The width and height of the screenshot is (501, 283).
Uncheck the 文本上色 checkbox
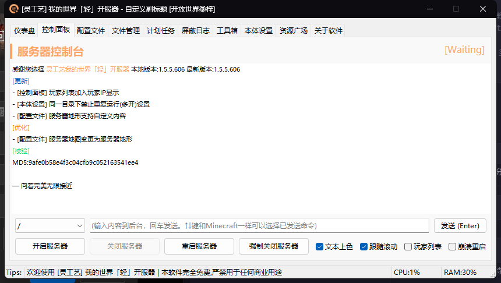point(320,247)
